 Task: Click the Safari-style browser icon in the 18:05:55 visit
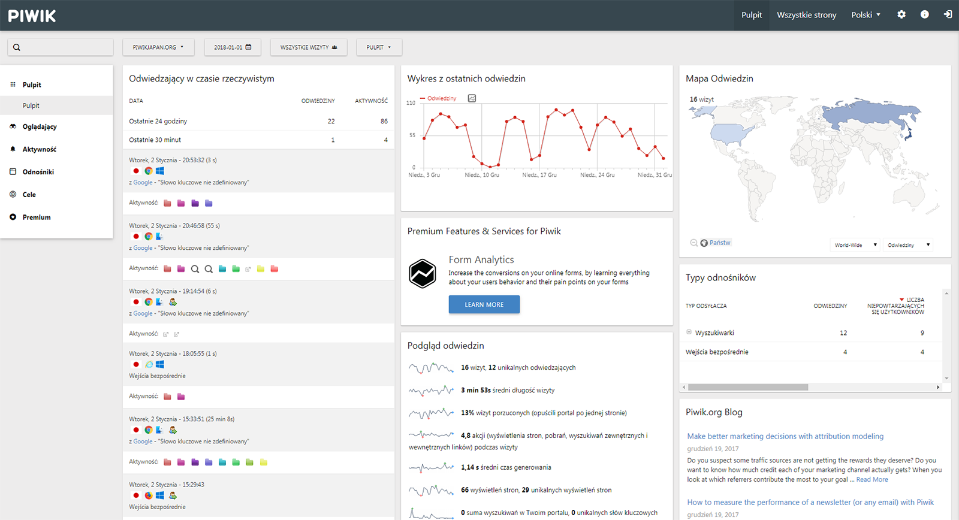tap(149, 364)
